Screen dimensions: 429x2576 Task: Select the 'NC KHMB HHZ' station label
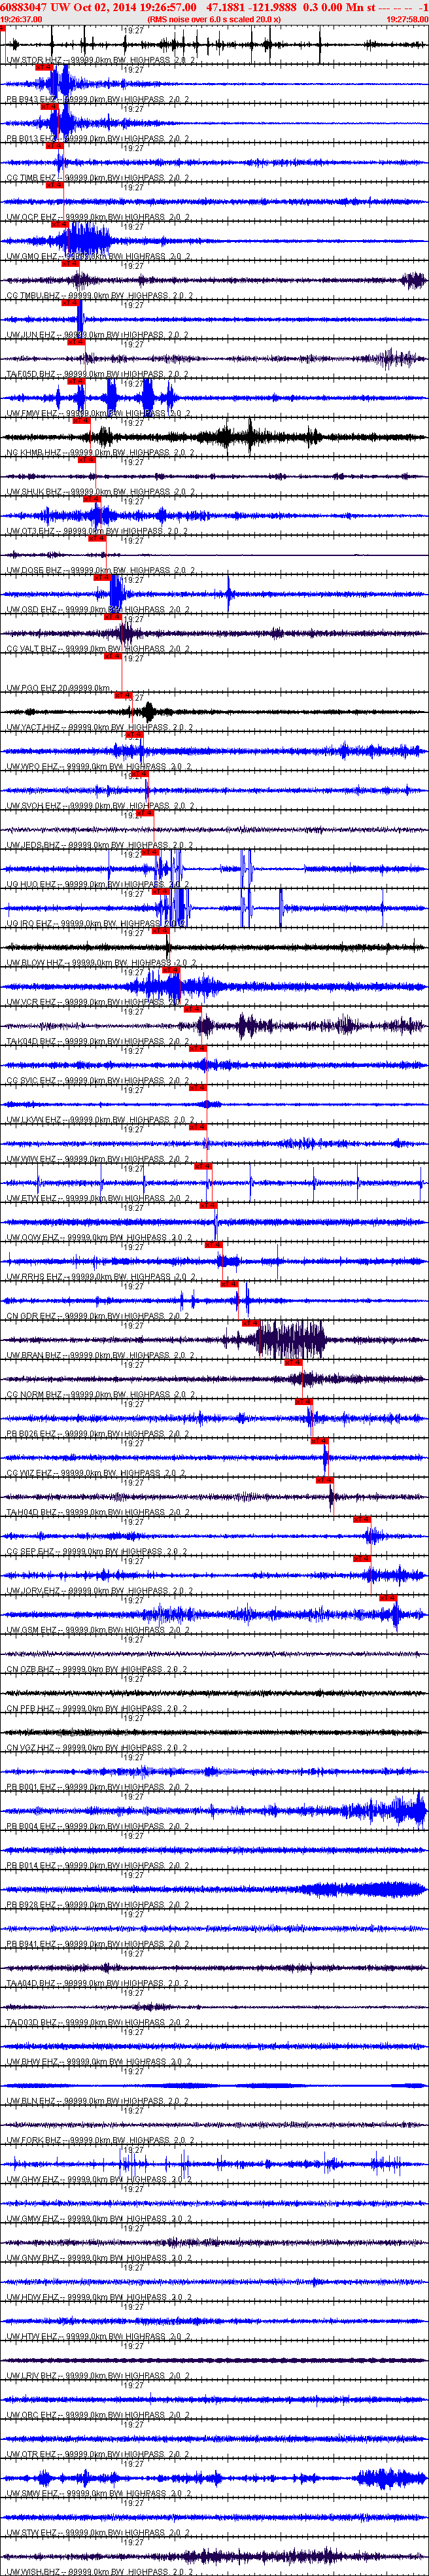click(34, 453)
